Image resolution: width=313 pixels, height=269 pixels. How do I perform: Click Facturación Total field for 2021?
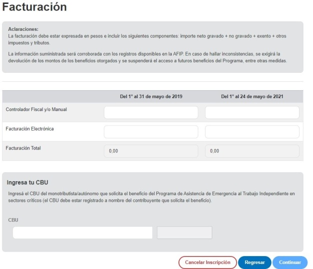coord(252,151)
